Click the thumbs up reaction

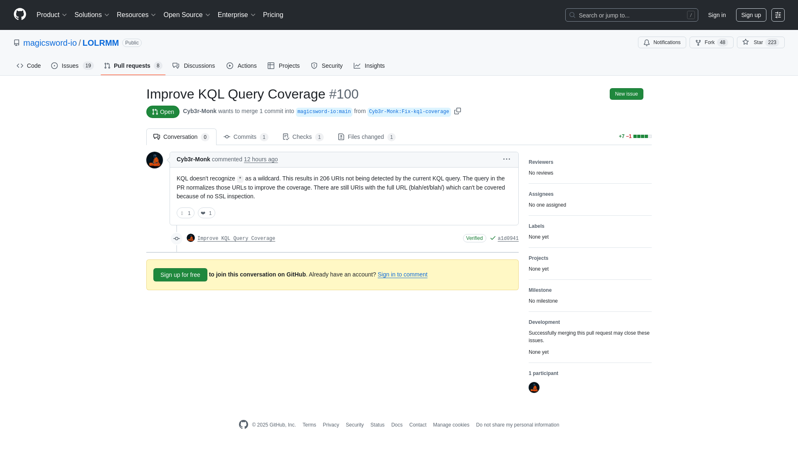185,213
